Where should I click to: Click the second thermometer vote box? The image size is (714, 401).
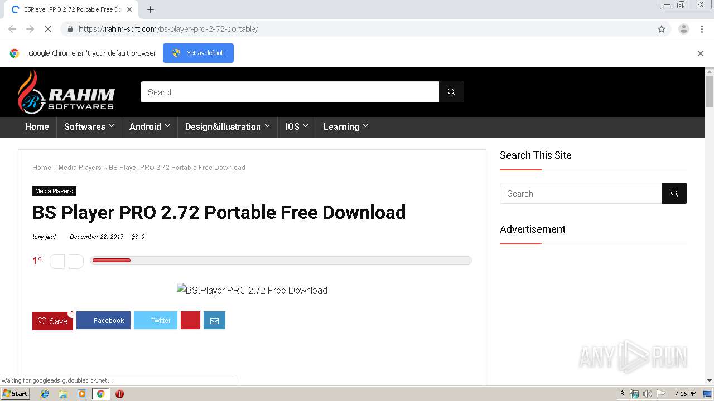[76, 261]
